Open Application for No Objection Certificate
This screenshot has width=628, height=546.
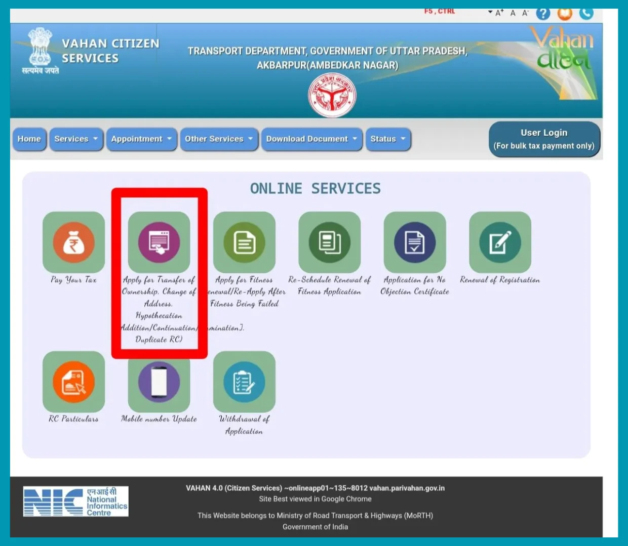(x=414, y=242)
